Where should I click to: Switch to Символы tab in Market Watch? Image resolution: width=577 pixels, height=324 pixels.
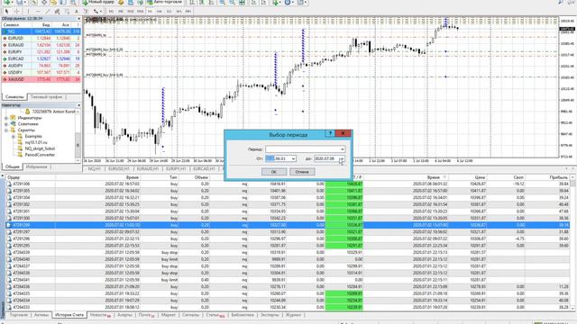(x=14, y=97)
